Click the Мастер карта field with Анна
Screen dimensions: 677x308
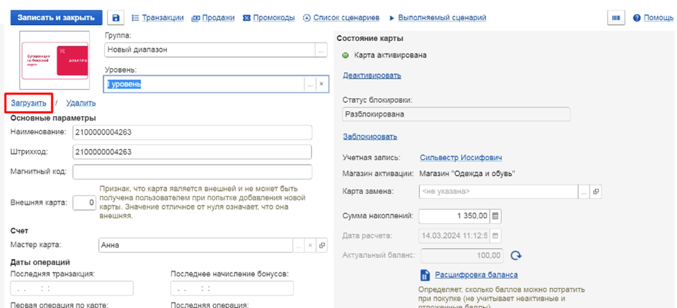pyautogui.click(x=195, y=245)
